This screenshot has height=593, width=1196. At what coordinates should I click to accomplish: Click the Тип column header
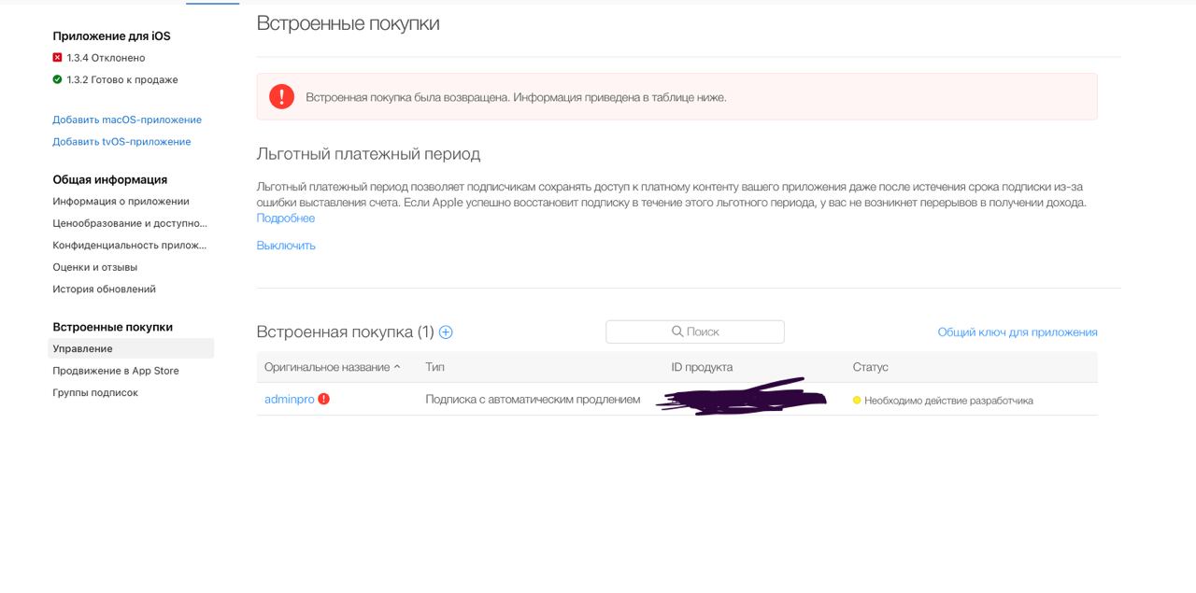coord(435,367)
